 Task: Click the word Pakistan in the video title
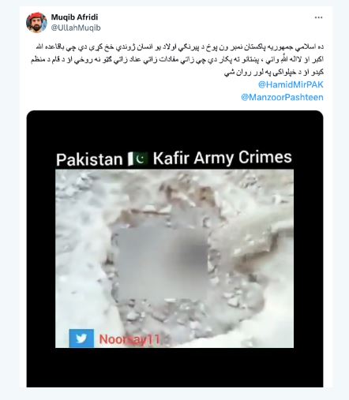point(89,159)
